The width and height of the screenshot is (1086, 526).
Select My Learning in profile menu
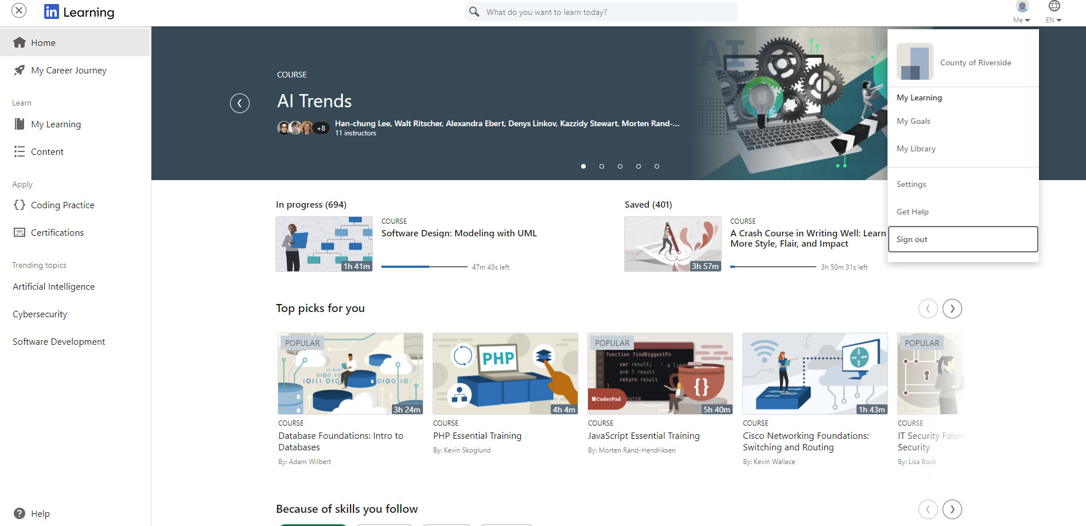919,98
